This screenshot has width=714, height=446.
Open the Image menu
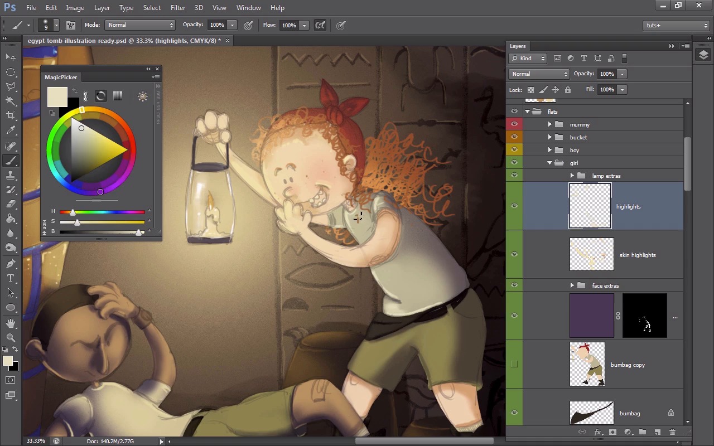coord(75,8)
